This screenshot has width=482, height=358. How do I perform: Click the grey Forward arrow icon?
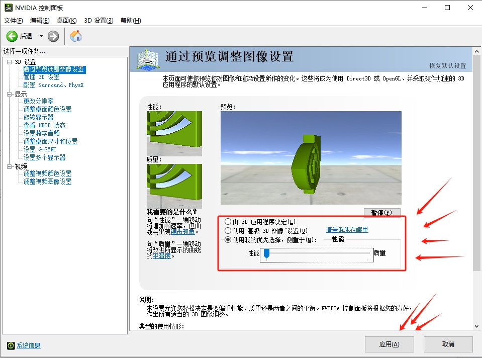[53, 36]
